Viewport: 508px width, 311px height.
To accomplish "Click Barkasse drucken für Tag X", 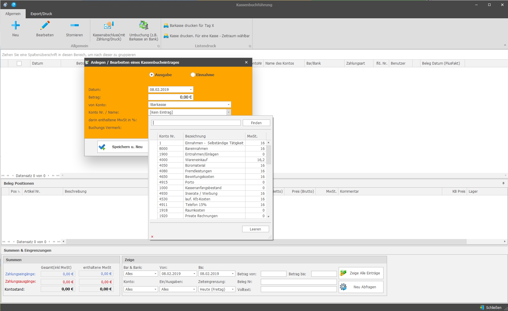I will click(189, 26).
